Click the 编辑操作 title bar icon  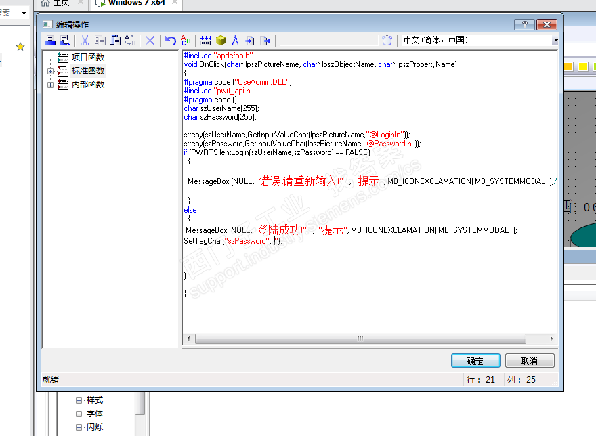47,24
